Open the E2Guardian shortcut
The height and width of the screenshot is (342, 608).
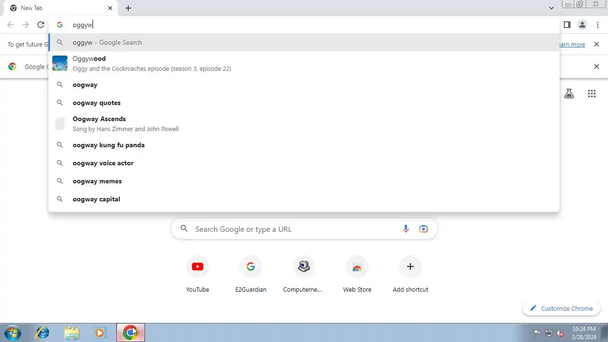[251, 275]
